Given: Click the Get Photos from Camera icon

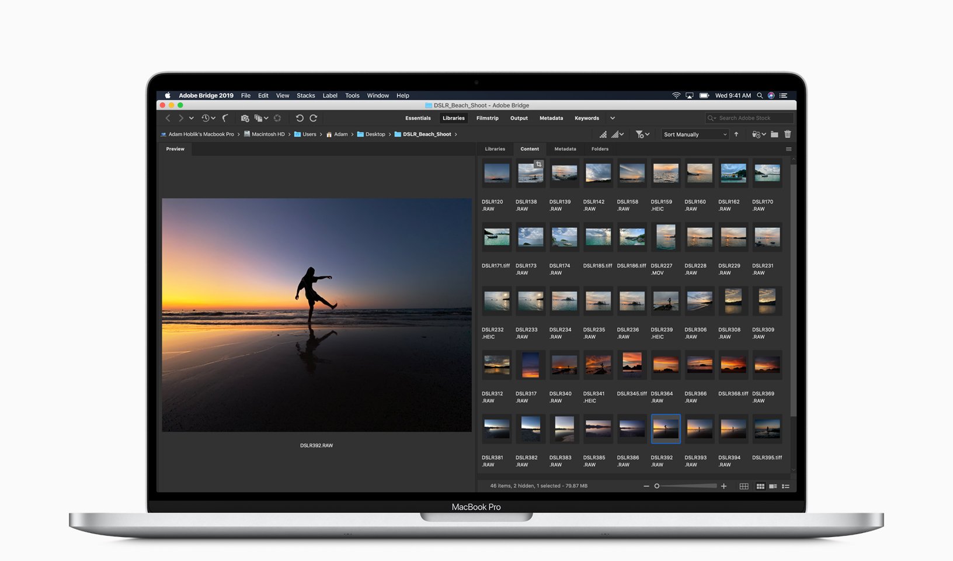Looking at the screenshot, I should click(245, 118).
